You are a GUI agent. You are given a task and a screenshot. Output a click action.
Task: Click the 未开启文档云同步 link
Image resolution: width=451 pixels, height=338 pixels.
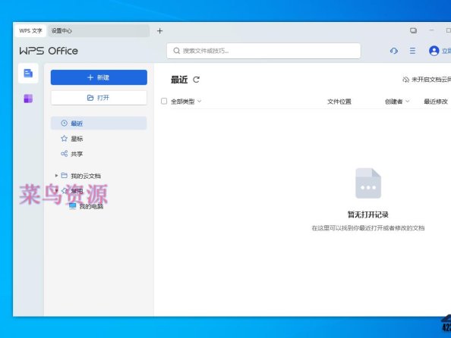431,80
